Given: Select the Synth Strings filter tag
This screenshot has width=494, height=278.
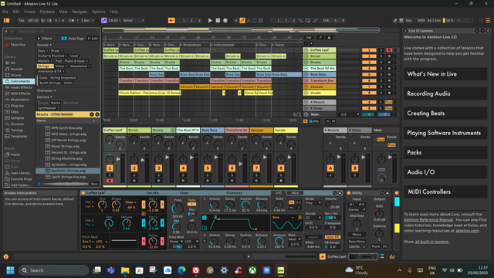Looking at the screenshot, I should (49, 83).
